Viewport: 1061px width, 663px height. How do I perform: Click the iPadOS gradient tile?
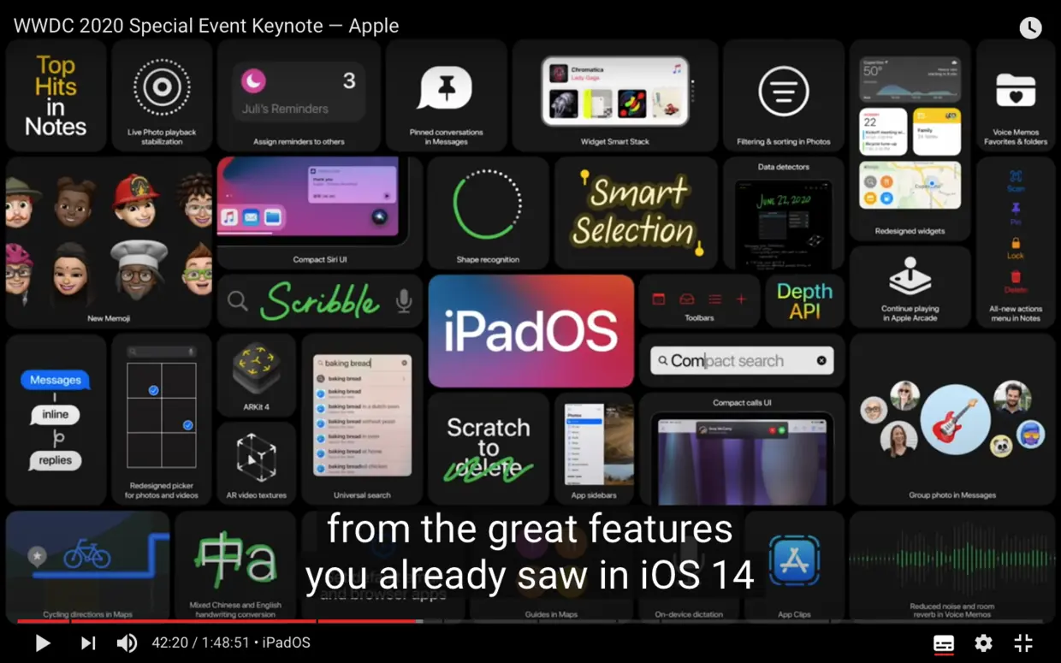(x=530, y=329)
